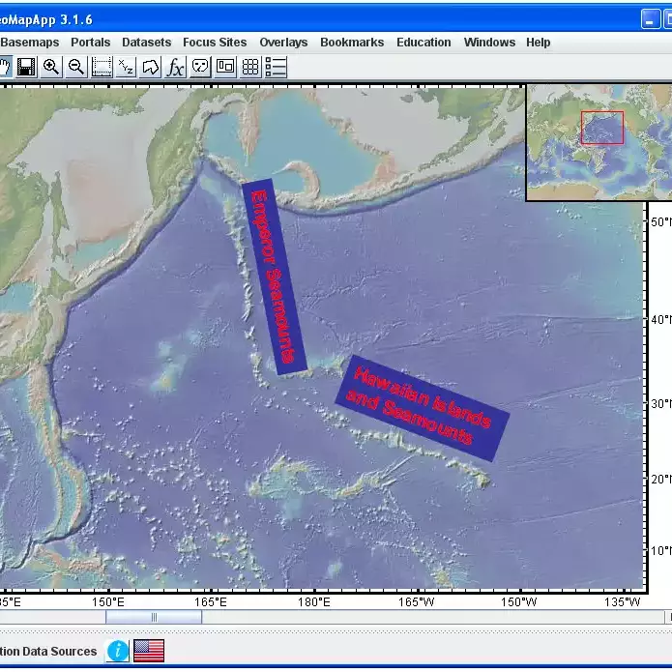The height and width of the screenshot is (672, 672).
Task: Select the polygon digitizer tool
Action: pyautogui.click(x=151, y=67)
